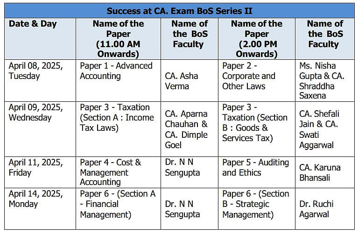
Task: Select the April 14, 2025 Monday cell
Action: (35, 199)
